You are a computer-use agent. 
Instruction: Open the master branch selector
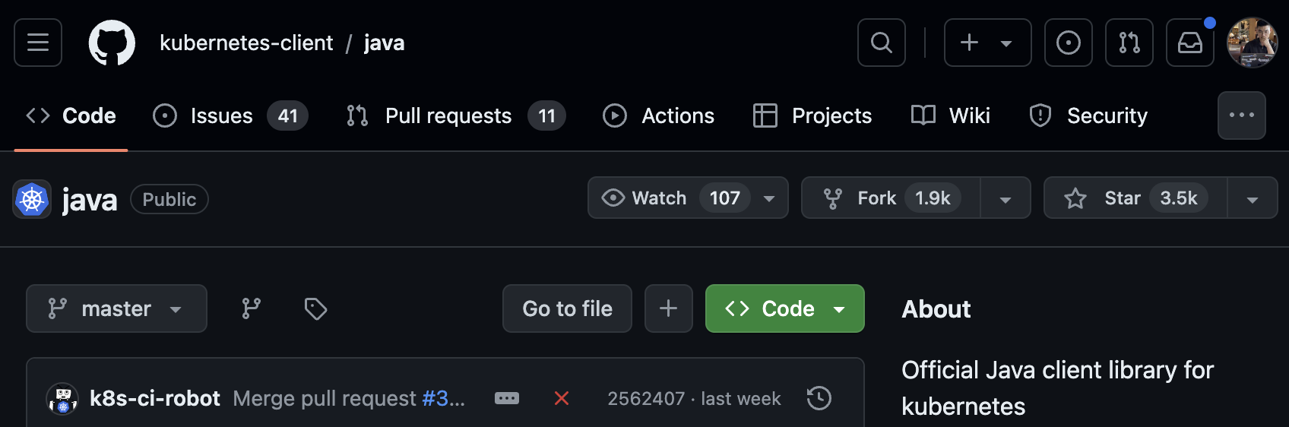pos(116,308)
